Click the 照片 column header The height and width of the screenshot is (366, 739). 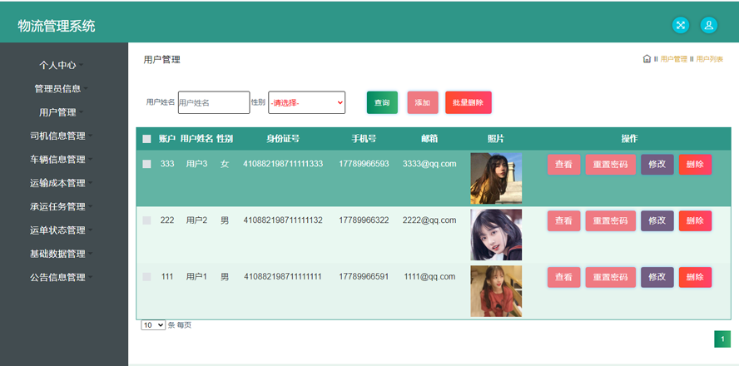(x=496, y=139)
